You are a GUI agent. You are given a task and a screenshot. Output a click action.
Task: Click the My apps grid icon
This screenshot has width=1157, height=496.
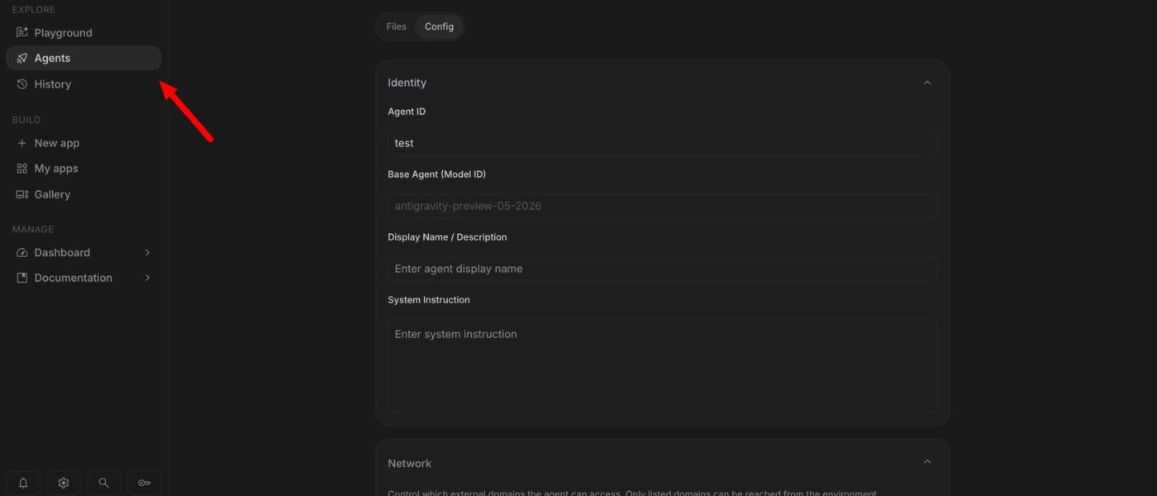22,168
